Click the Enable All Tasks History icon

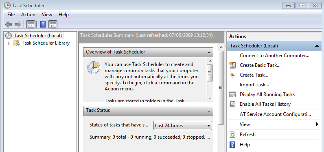[x=232, y=104]
